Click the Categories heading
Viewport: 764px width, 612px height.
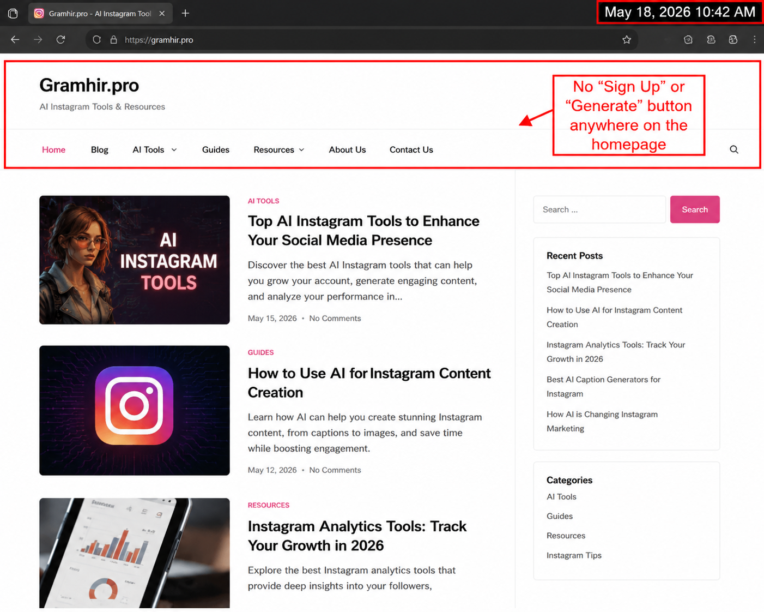pyautogui.click(x=569, y=480)
